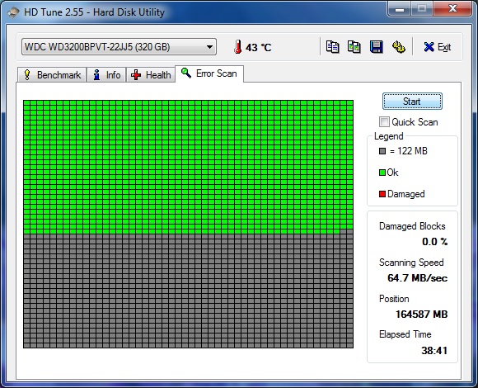Open the options tools icon
The image size is (478, 388).
coord(398,47)
